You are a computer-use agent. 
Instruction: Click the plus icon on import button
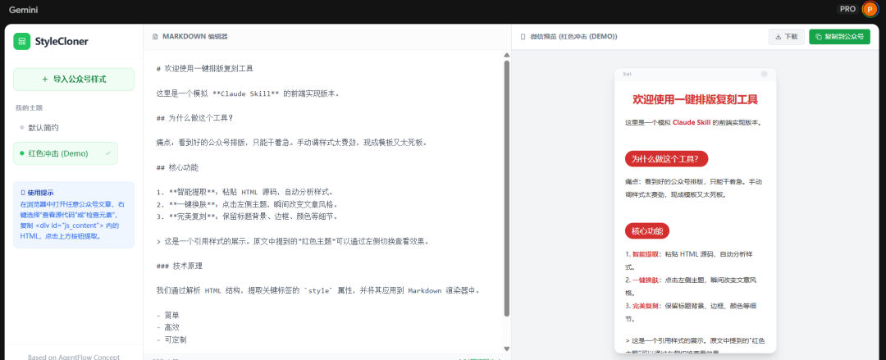coord(44,79)
